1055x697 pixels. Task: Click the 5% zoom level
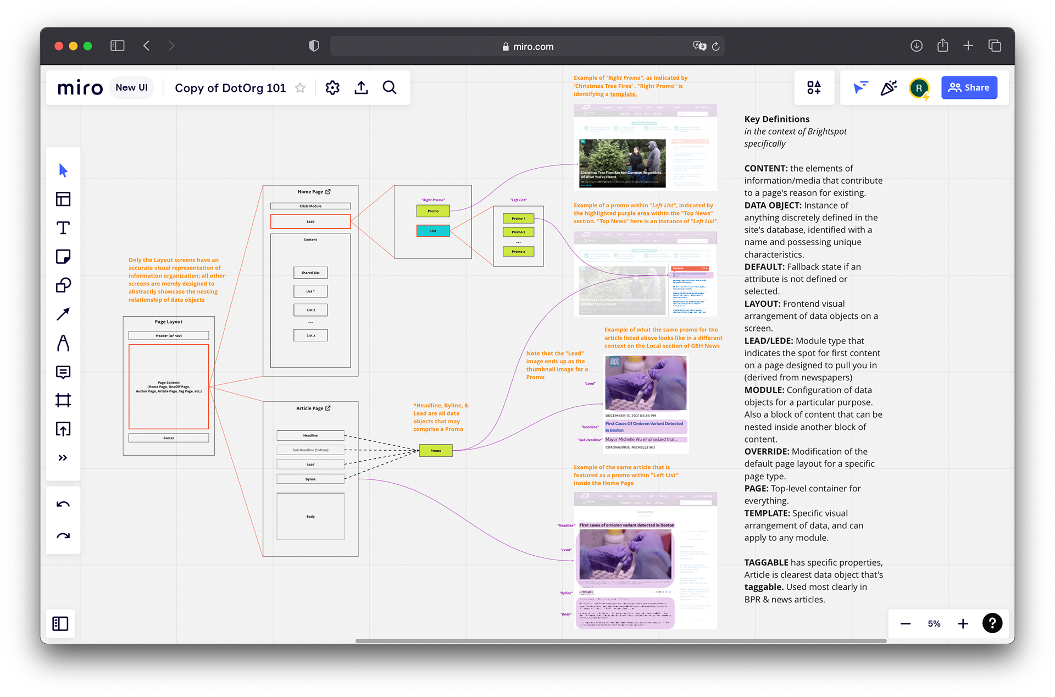(934, 624)
